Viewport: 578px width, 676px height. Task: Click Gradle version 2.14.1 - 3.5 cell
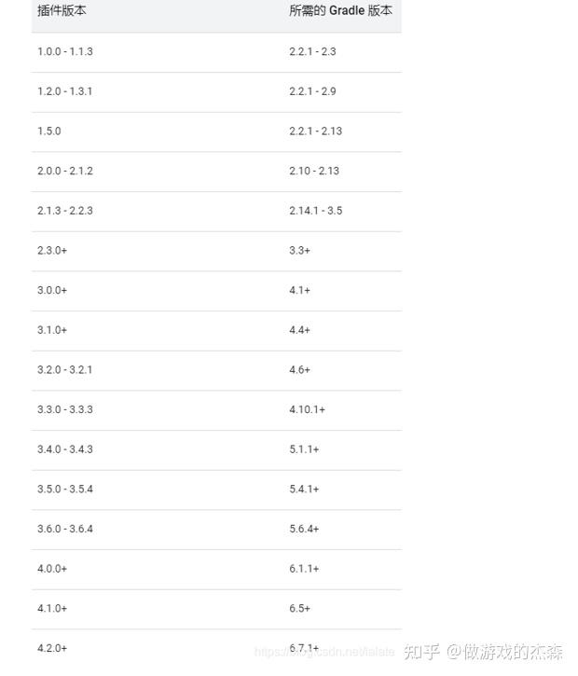315,211
